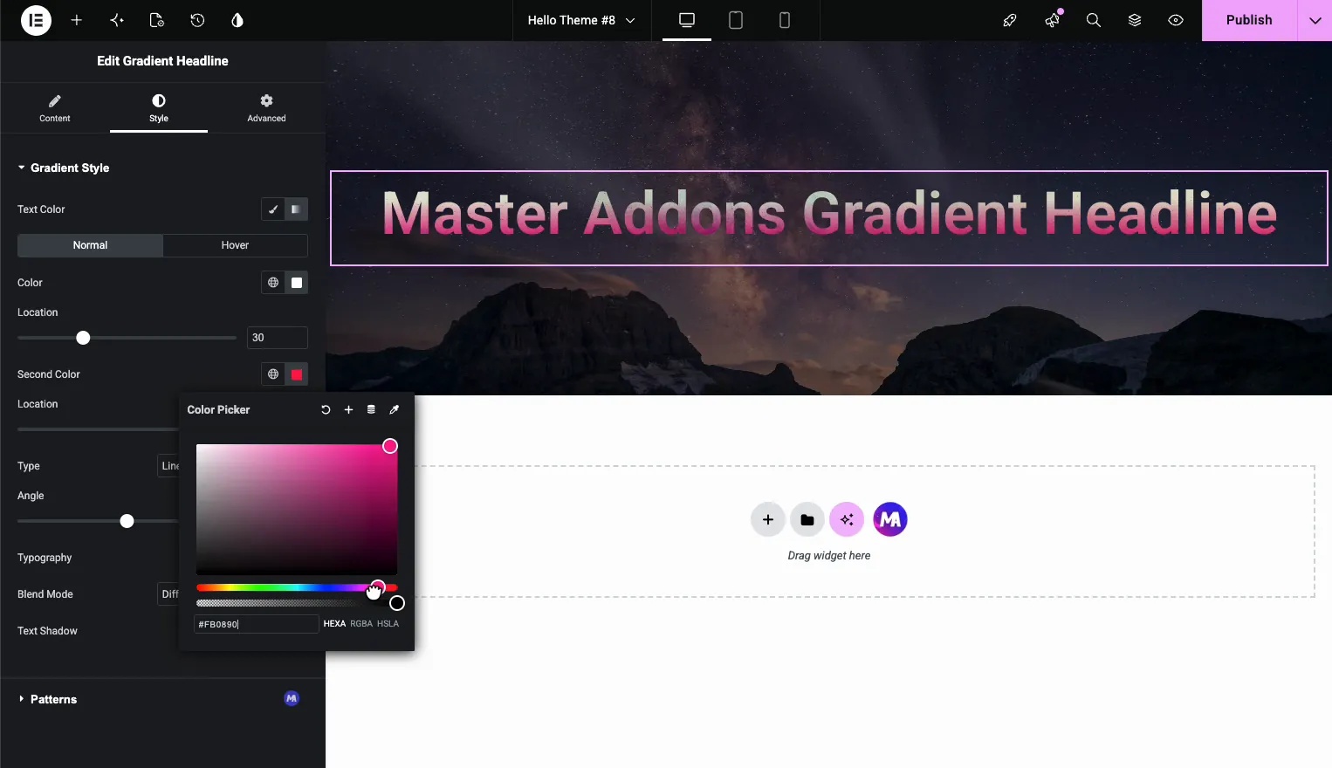
Task: Open template library folder button
Action: point(807,520)
